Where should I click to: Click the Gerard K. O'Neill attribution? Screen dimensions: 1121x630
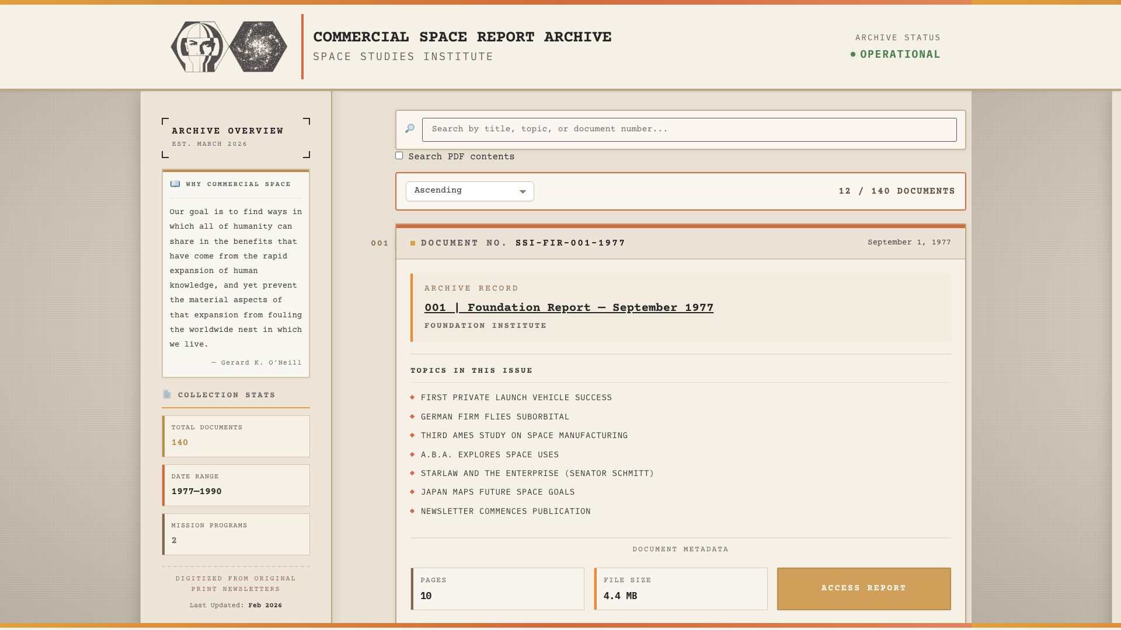tap(256, 363)
